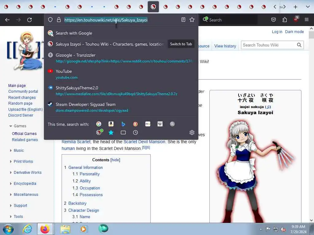Search in bookmarks with blue star icon
Screen dimensions: 314x235
click(x=111, y=132)
